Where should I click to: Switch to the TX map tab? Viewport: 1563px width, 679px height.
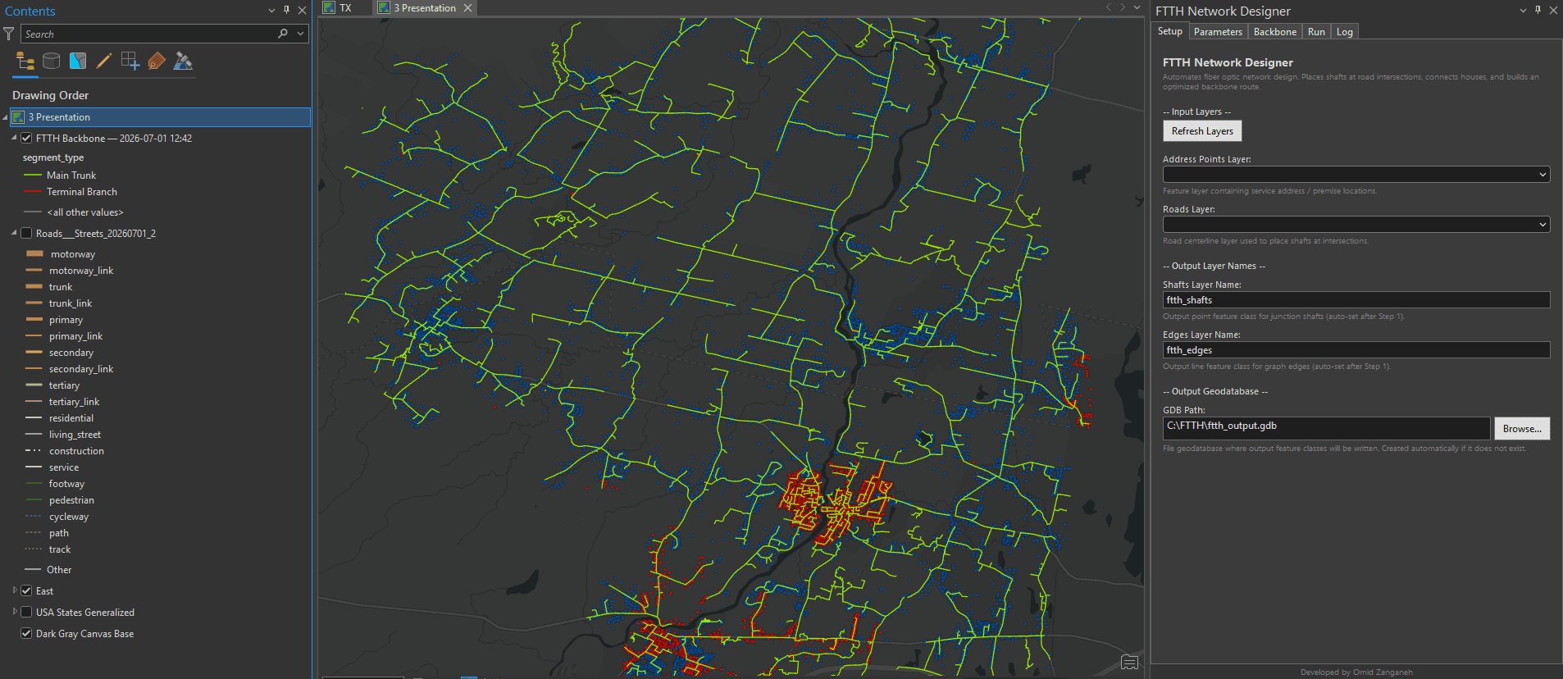click(x=345, y=7)
